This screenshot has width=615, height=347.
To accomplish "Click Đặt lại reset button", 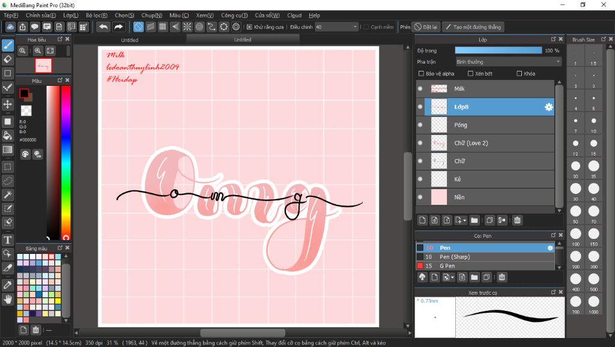I will coord(426,27).
